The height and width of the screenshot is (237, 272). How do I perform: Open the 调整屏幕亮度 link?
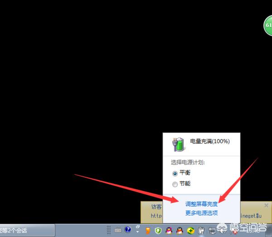201,204
